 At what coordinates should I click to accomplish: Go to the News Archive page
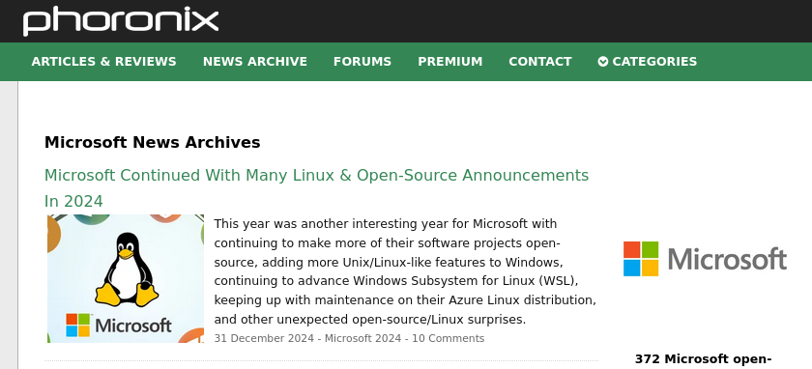[255, 62]
